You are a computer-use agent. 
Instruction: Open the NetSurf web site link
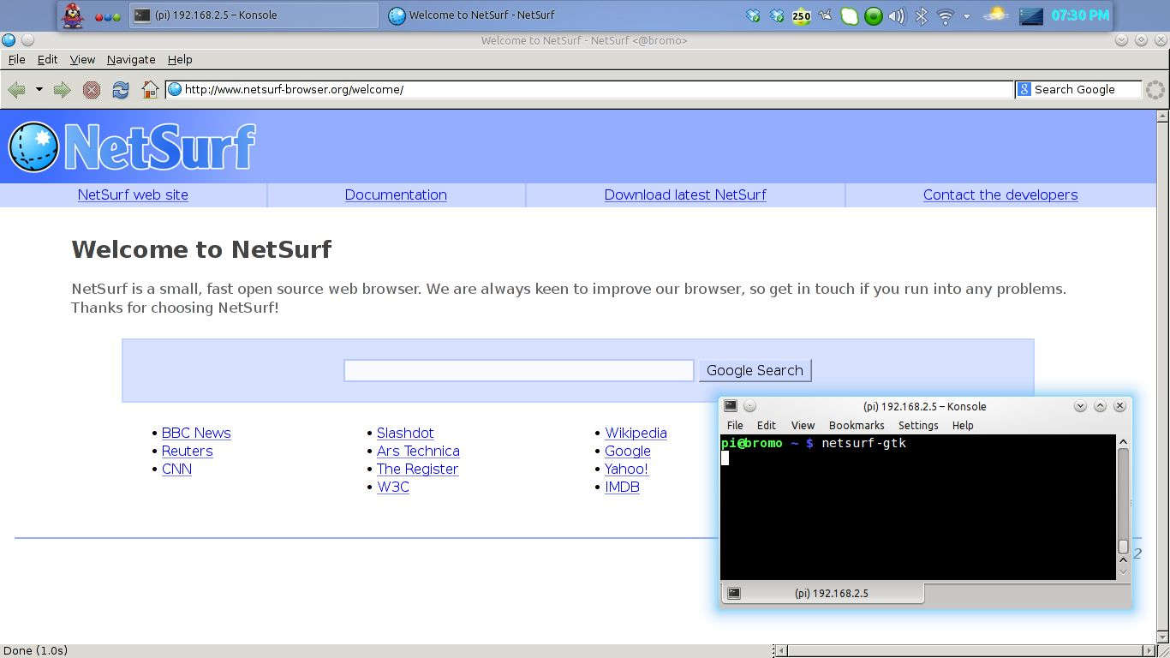[x=133, y=194]
